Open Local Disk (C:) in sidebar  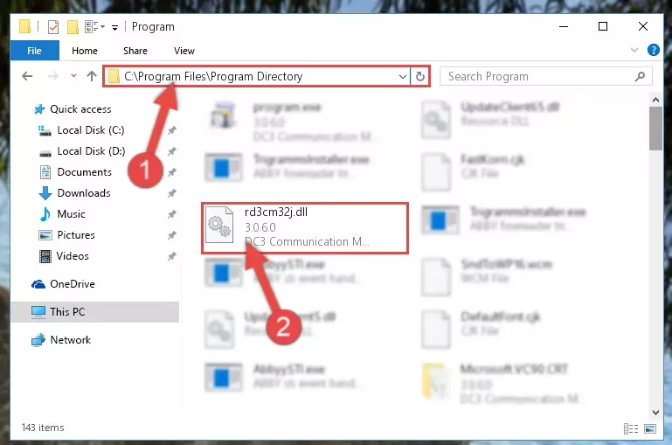point(90,130)
